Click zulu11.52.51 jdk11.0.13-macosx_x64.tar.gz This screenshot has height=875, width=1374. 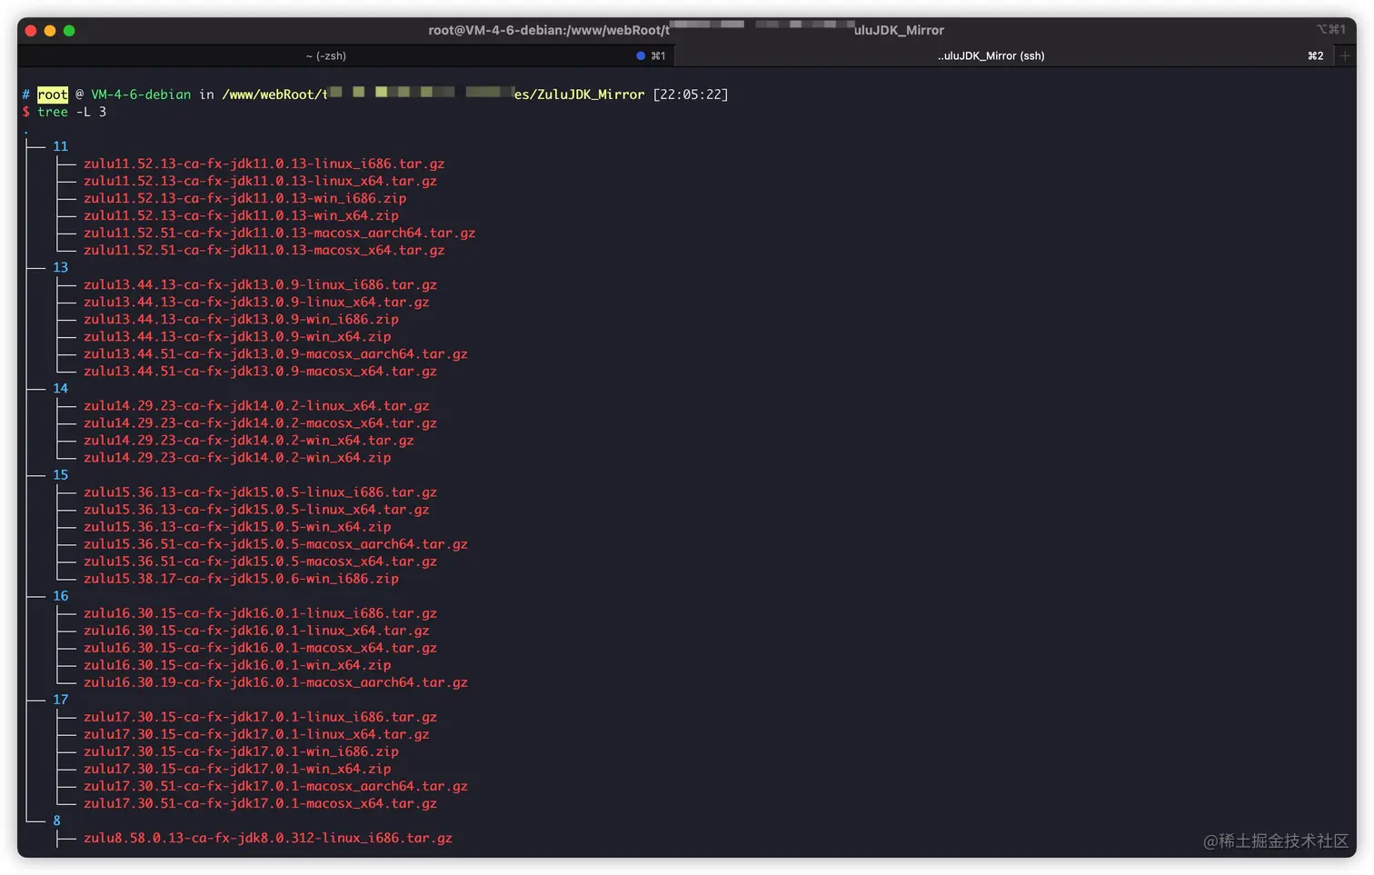(x=264, y=250)
